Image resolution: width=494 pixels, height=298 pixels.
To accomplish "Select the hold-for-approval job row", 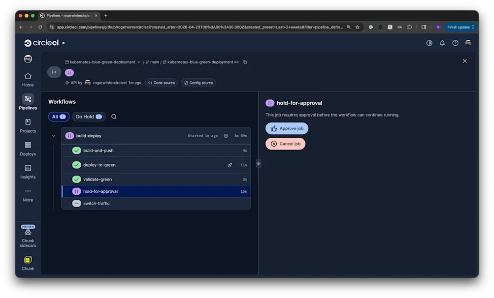I will point(156,191).
